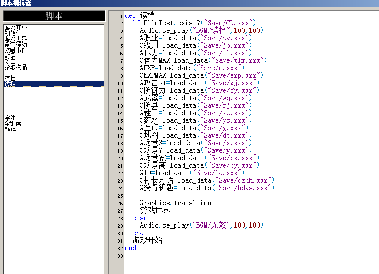Click the @体力MAX=load_data line

pyautogui.click(x=203, y=60)
